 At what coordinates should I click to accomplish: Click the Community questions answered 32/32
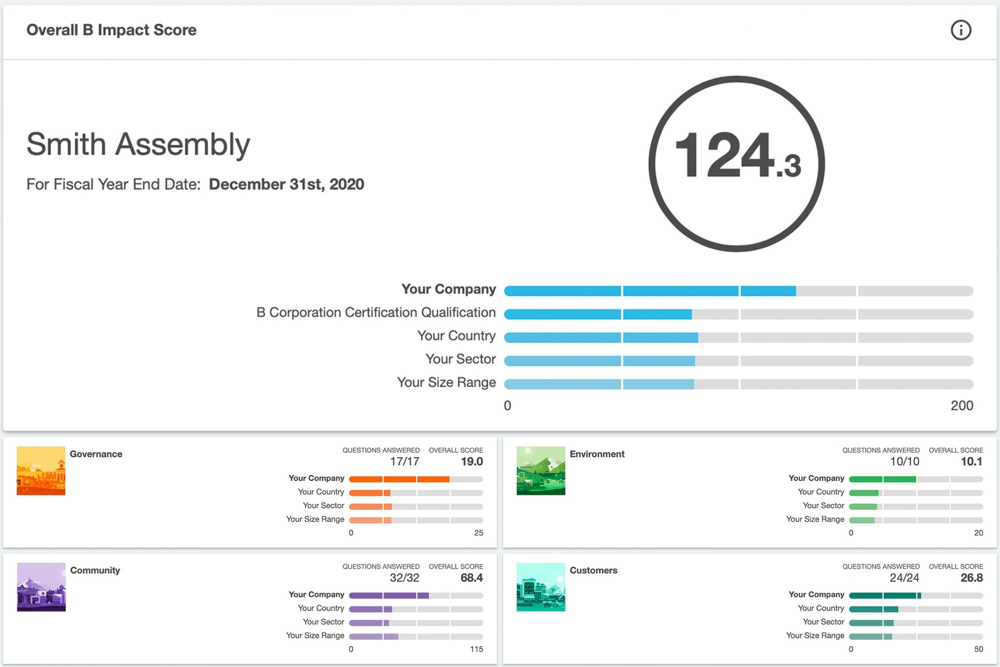(404, 577)
